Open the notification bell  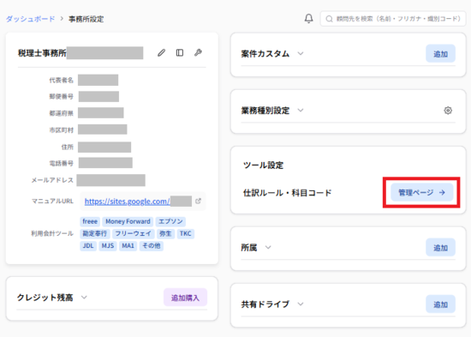pyautogui.click(x=308, y=19)
